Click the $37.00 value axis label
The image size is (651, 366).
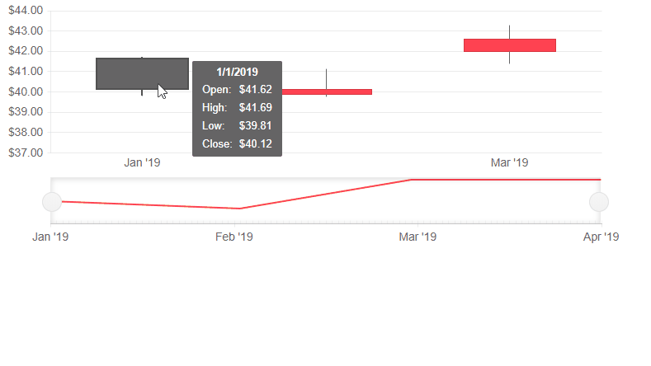[x=26, y=152]
